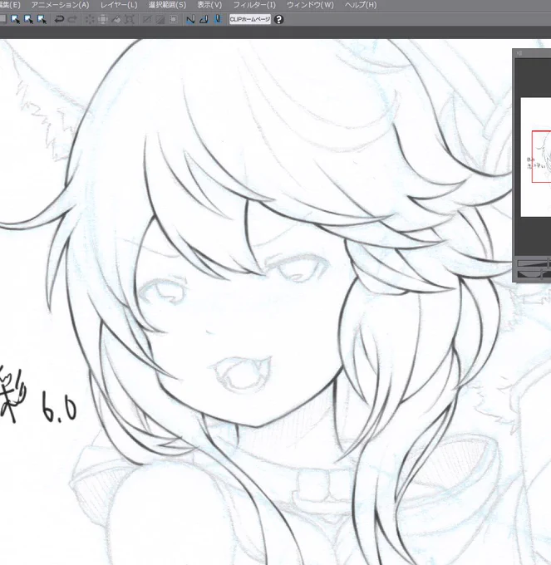Toggle Snap to Ruler
The height and width of the screenshot is (565, 551).
point(190,19)
